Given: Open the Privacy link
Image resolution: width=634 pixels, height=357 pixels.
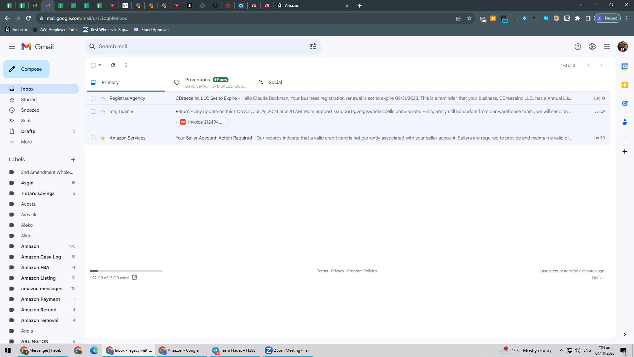Looking at the screenshot, I should [x=337, y=271].
